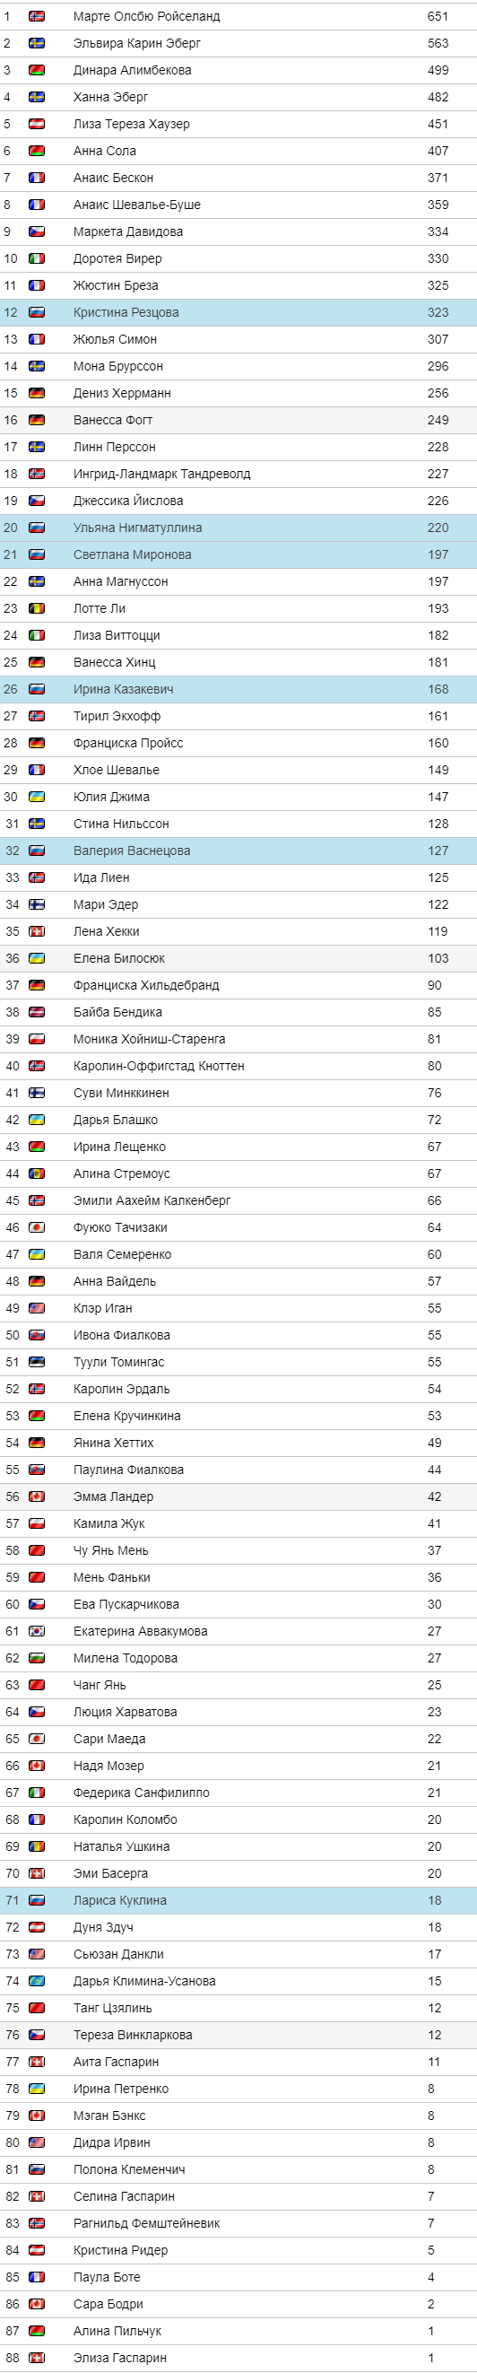
Task: Open athlete link Доротея Вирер
Action: point(117,259)
